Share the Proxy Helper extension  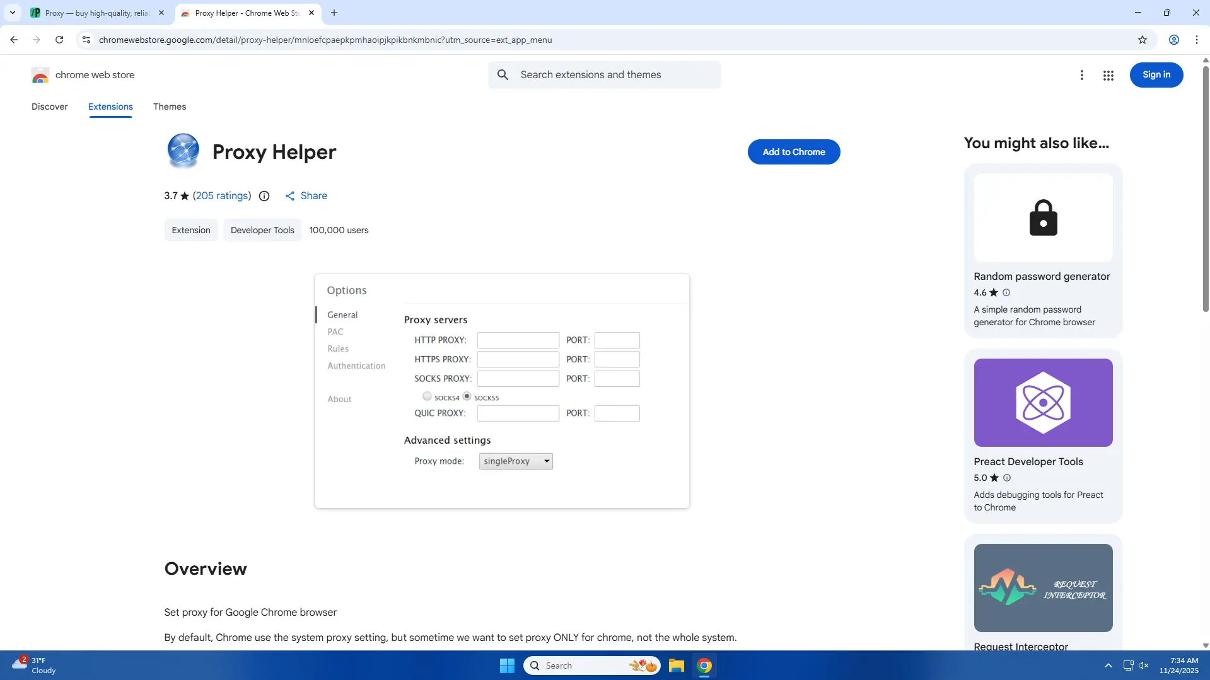click(x=306, y=196)
